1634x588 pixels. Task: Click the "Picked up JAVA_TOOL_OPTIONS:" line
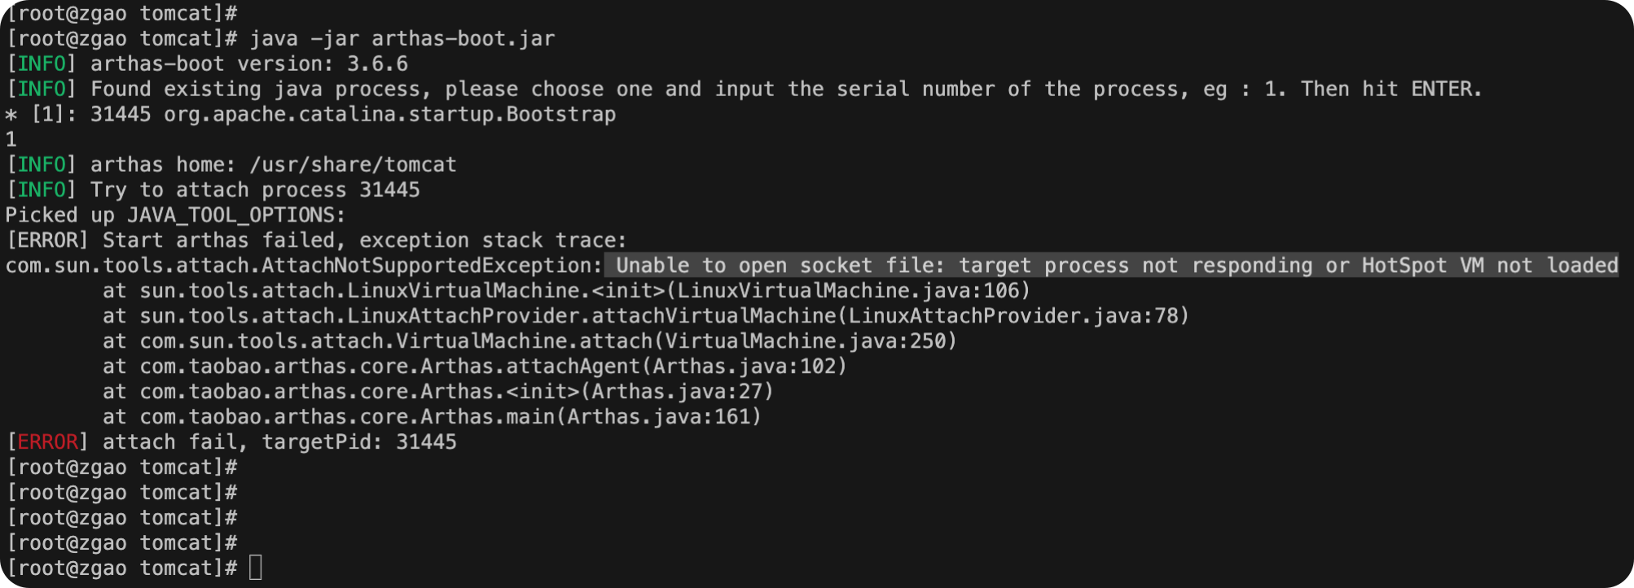pos(175,215)
